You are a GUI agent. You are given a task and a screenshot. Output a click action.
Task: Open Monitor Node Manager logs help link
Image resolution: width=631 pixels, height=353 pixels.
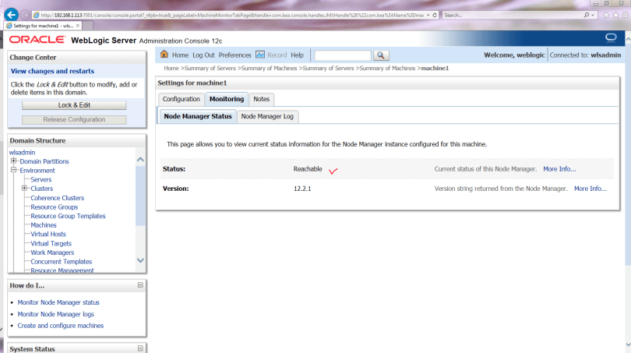55,314
